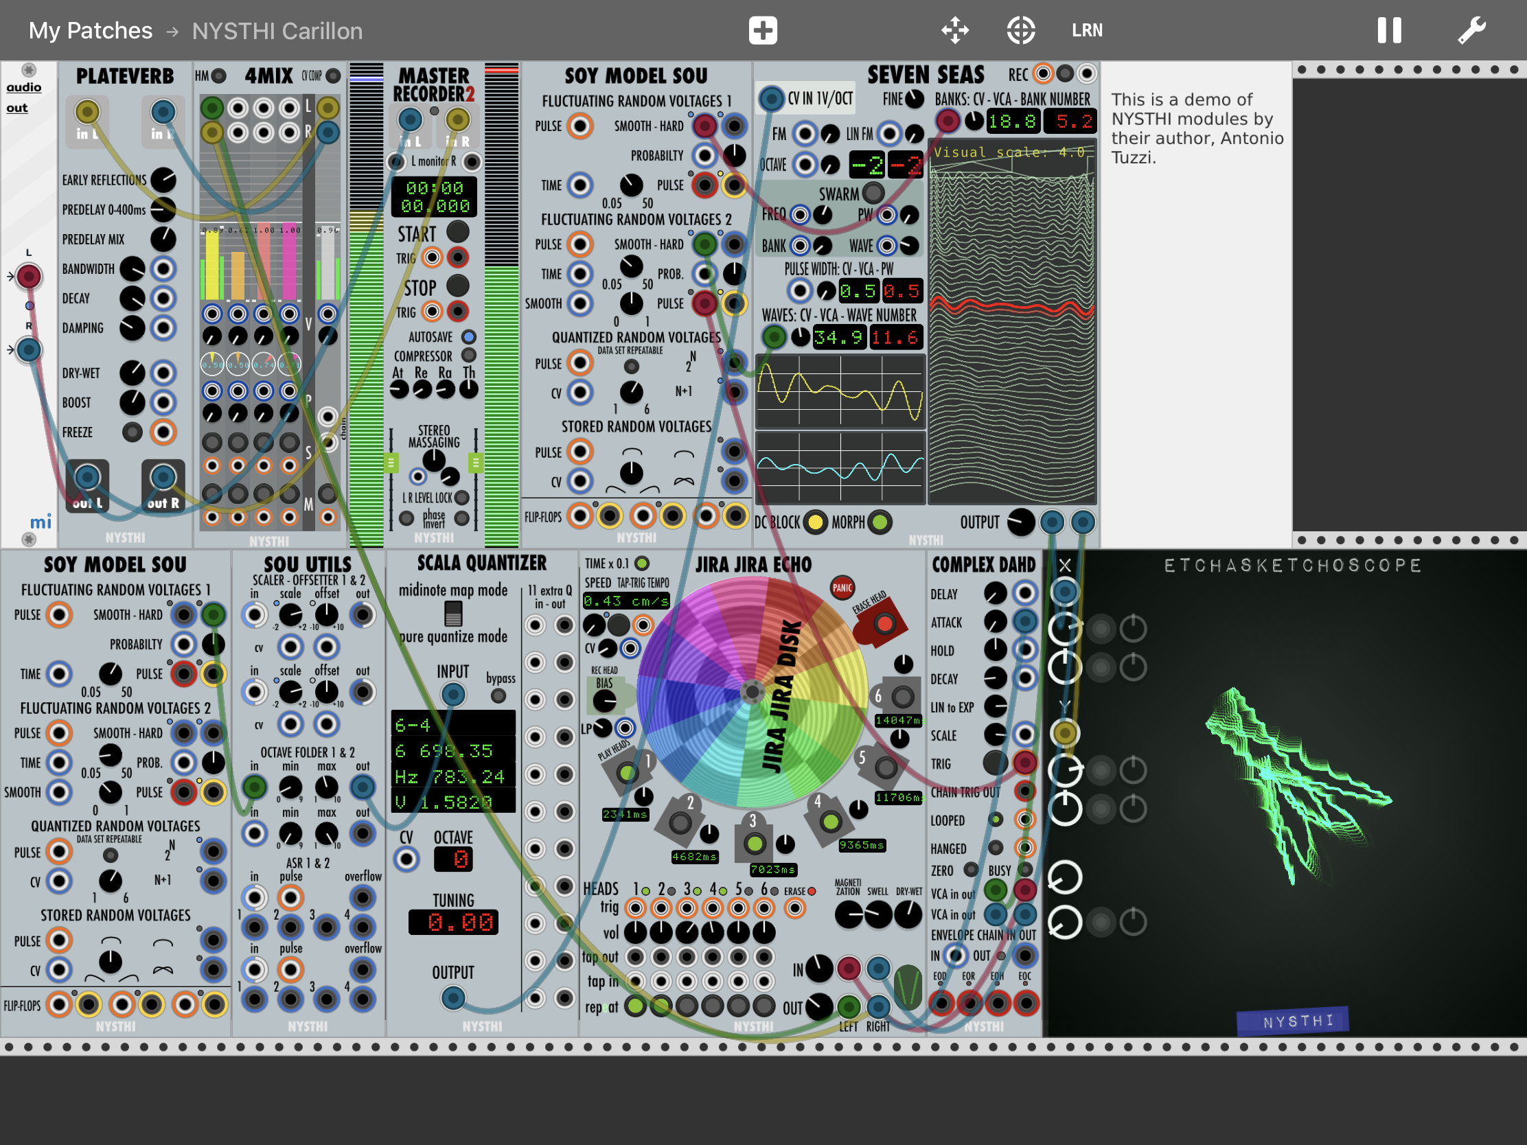Click the NYSTHI demo description note
1527x1145 pixels.
tap(1197, 128)
